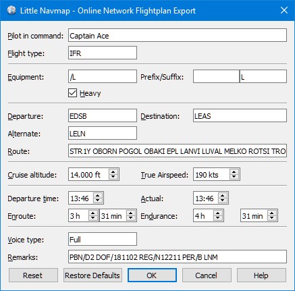Click the Little Navmap globe icon in title bar
295x291 pixels.
(11, 11)
